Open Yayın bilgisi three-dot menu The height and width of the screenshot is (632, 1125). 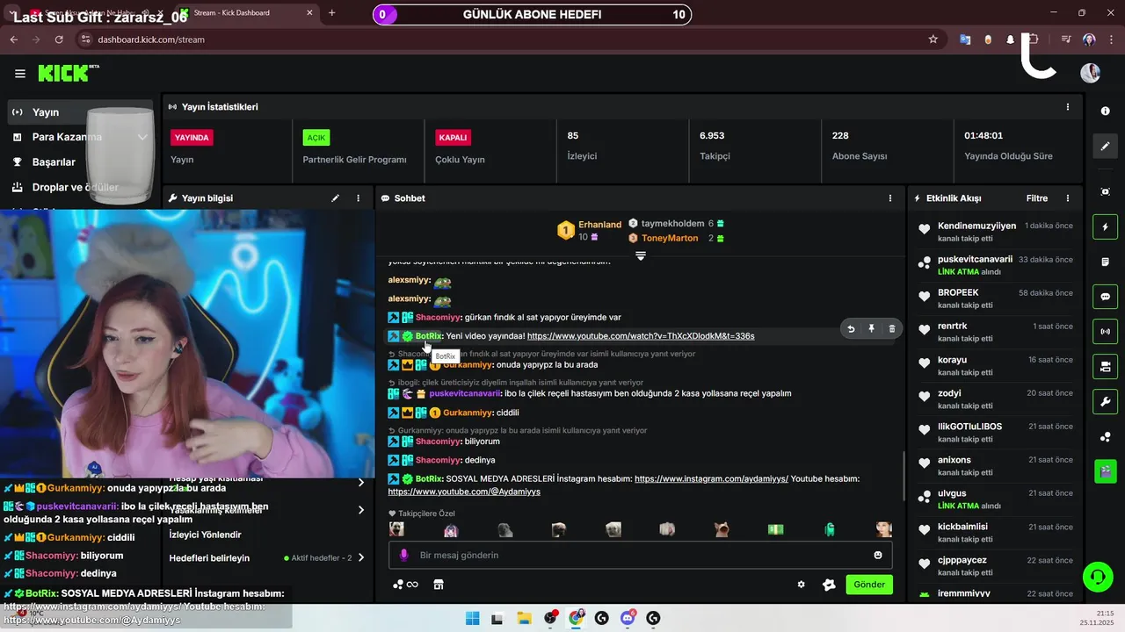358,198
